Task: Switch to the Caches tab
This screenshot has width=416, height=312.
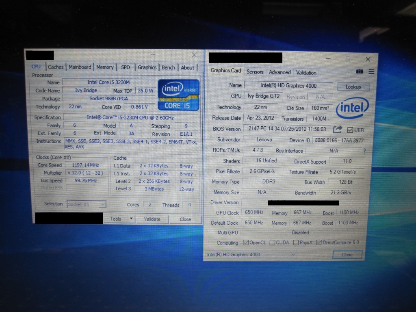Action: 55,67
